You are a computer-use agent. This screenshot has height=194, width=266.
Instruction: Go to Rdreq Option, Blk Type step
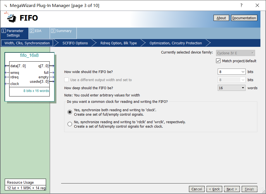click(x=118, y=43)
